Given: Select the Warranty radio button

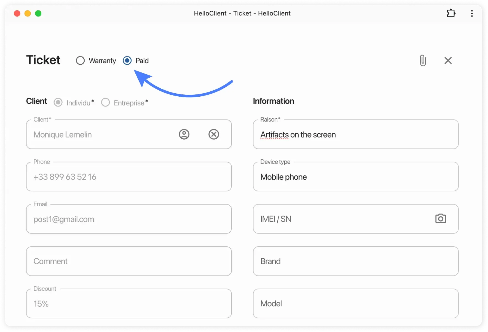Looking at the screenshot, I should 80,60.
